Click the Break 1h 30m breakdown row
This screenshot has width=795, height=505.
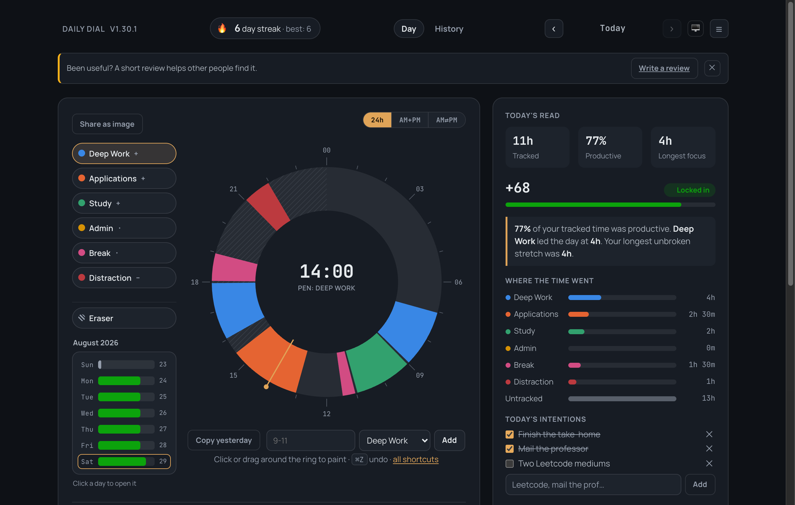pos(610,365)
